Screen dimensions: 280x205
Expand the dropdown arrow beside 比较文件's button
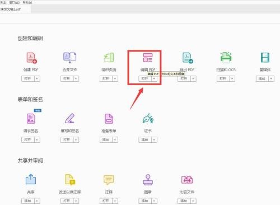click(193, 201)
